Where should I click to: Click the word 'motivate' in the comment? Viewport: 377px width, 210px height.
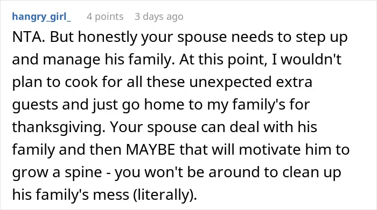(x=270, y=150)
